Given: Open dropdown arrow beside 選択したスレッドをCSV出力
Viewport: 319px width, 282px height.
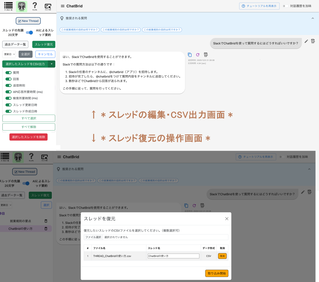Looking at the screenshot, I should (52, 64).
